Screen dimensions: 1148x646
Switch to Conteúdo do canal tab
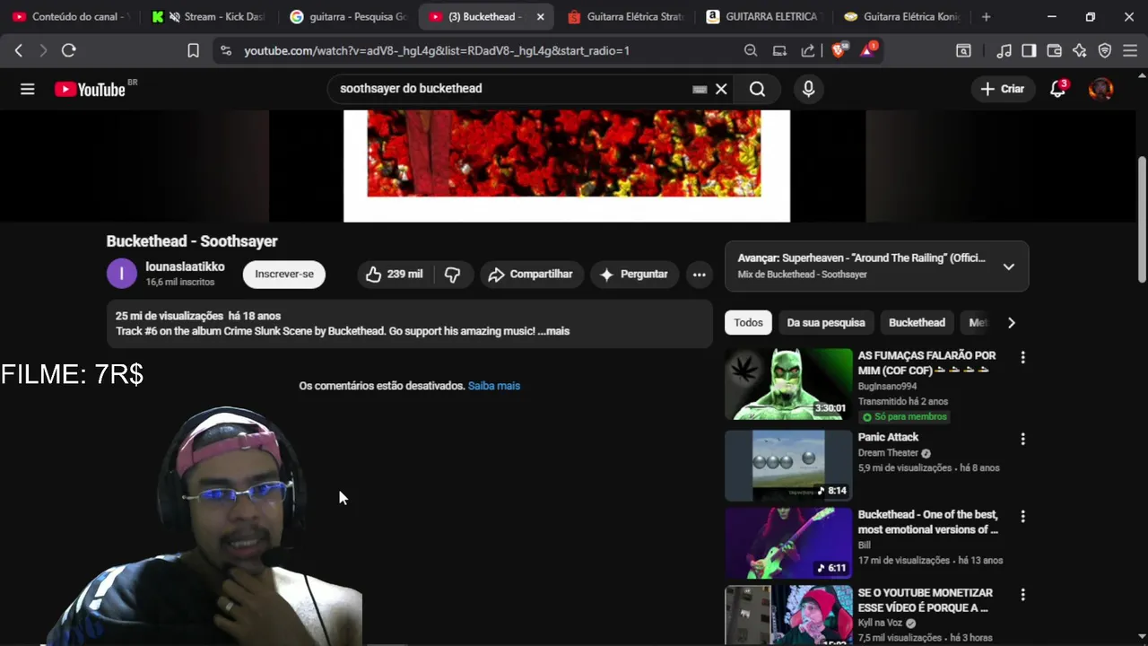coord(71,17)
